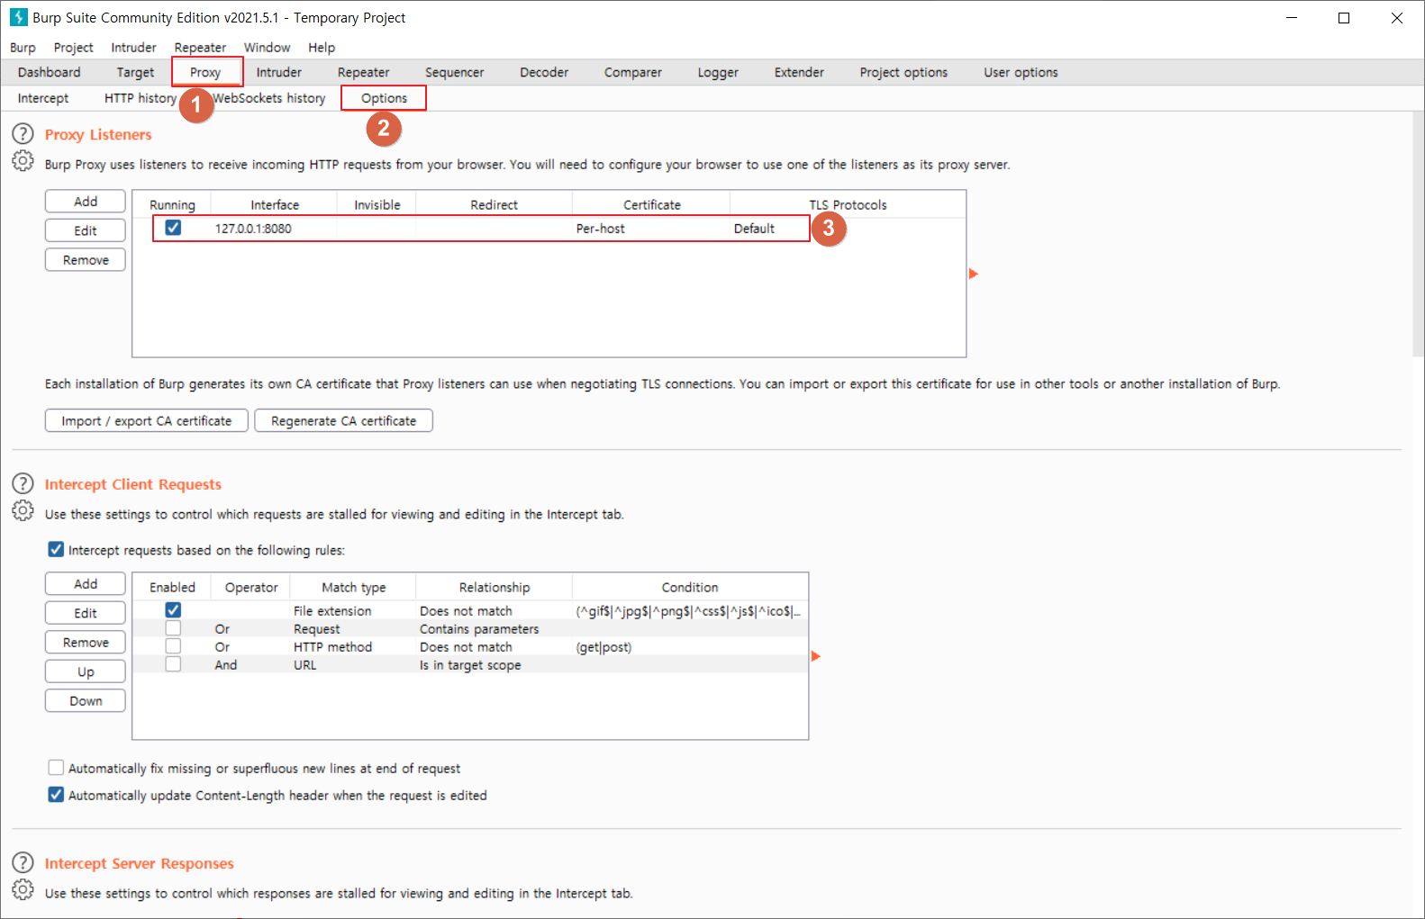Click Import / export CA certificate button
This screenshot has height=919, width=1425.
(x=147, y=420)
